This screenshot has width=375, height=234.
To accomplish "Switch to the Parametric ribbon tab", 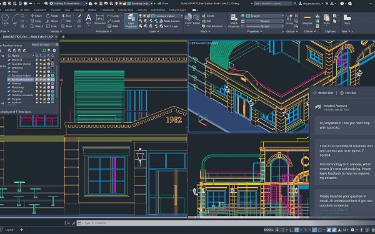I will click(x=40, y=10).
